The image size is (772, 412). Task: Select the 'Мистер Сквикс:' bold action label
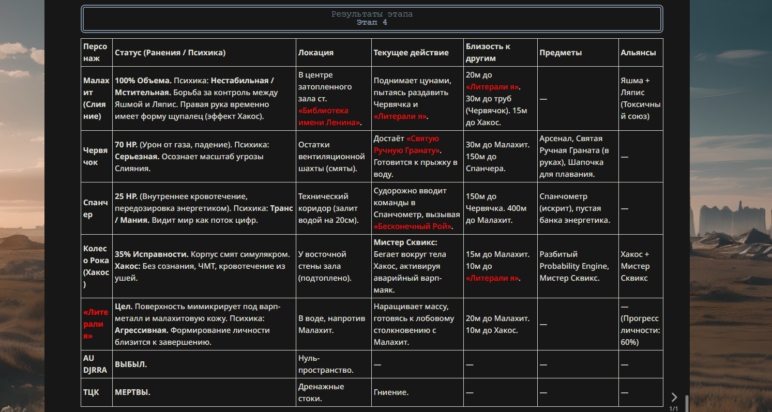tap(405, 242)
